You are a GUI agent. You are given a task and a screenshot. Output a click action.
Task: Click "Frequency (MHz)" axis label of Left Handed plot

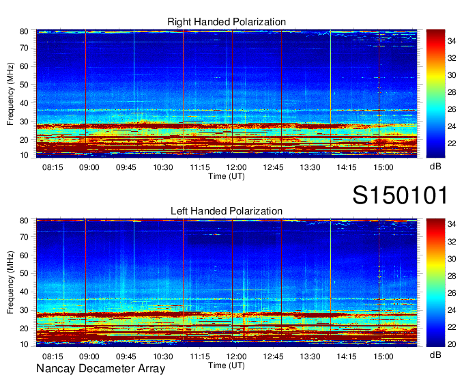point(10,283)
